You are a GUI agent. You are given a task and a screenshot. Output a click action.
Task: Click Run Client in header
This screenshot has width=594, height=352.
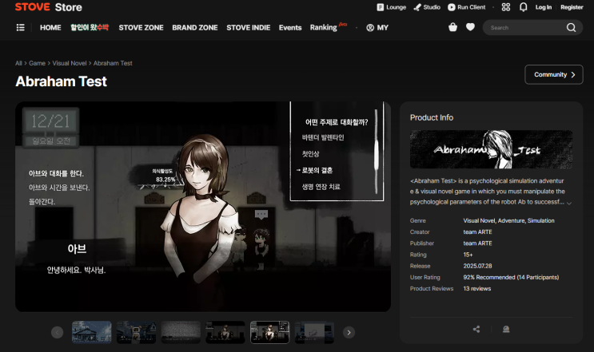[466, 7]
